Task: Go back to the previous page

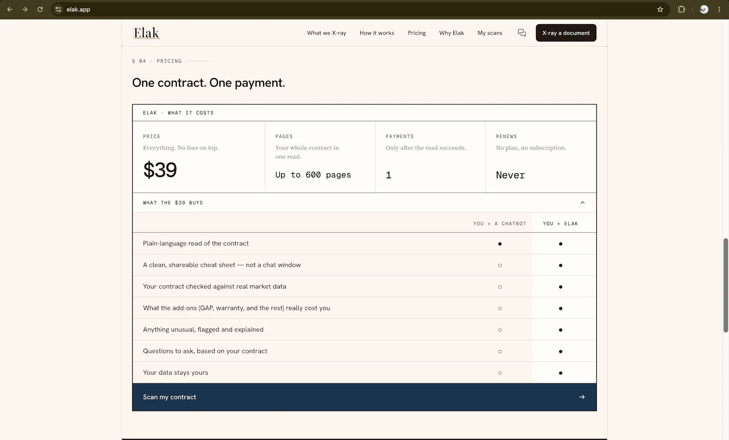Action: point(10,9)
